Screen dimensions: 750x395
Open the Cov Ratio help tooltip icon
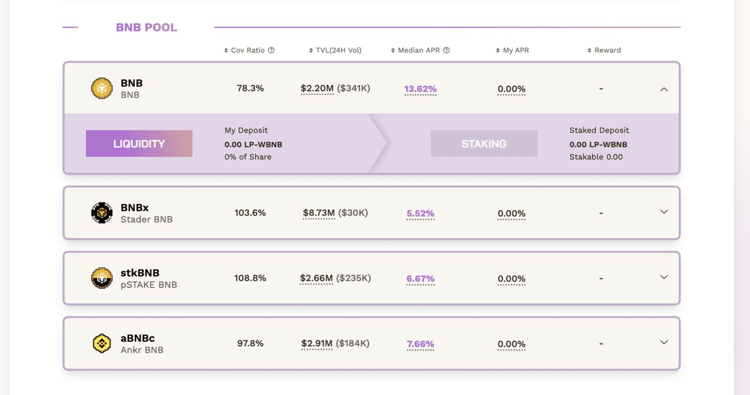[x=271, y=50]
